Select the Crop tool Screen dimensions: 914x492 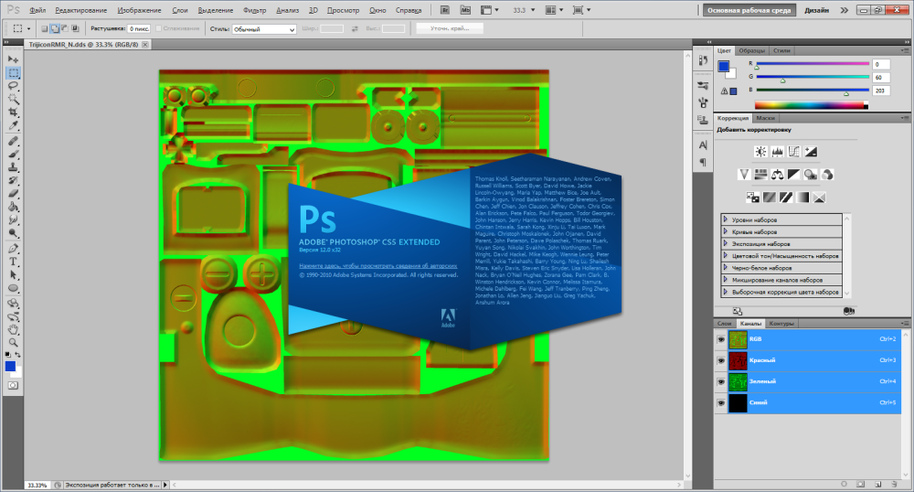point(13,112)
